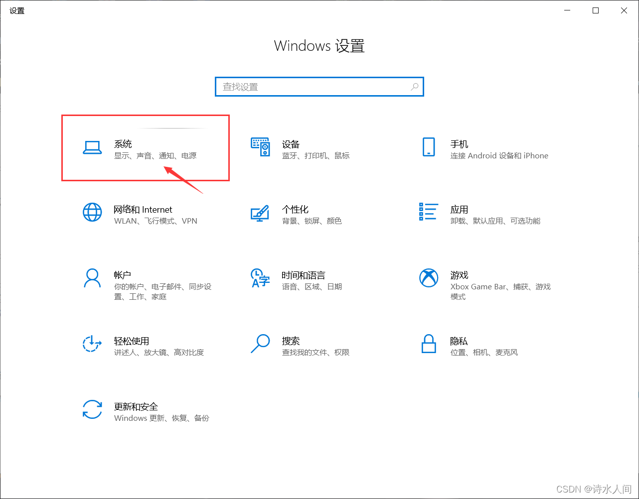Go to 个性化 title
Viewport: 639px width, 499px height.
[295, 210]
